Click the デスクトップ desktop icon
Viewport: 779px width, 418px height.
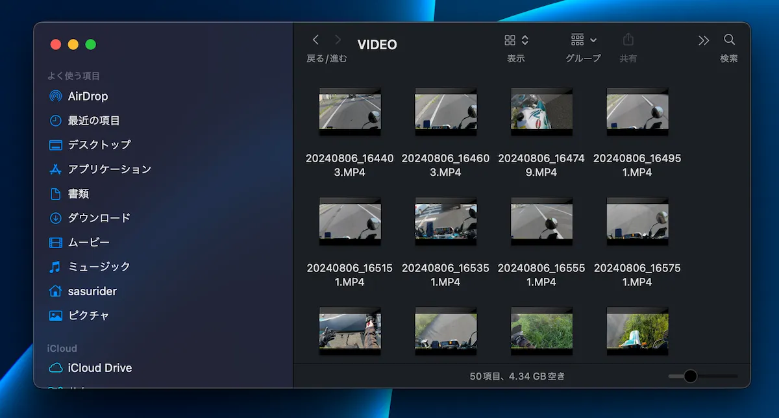click(x=56, y=145)
